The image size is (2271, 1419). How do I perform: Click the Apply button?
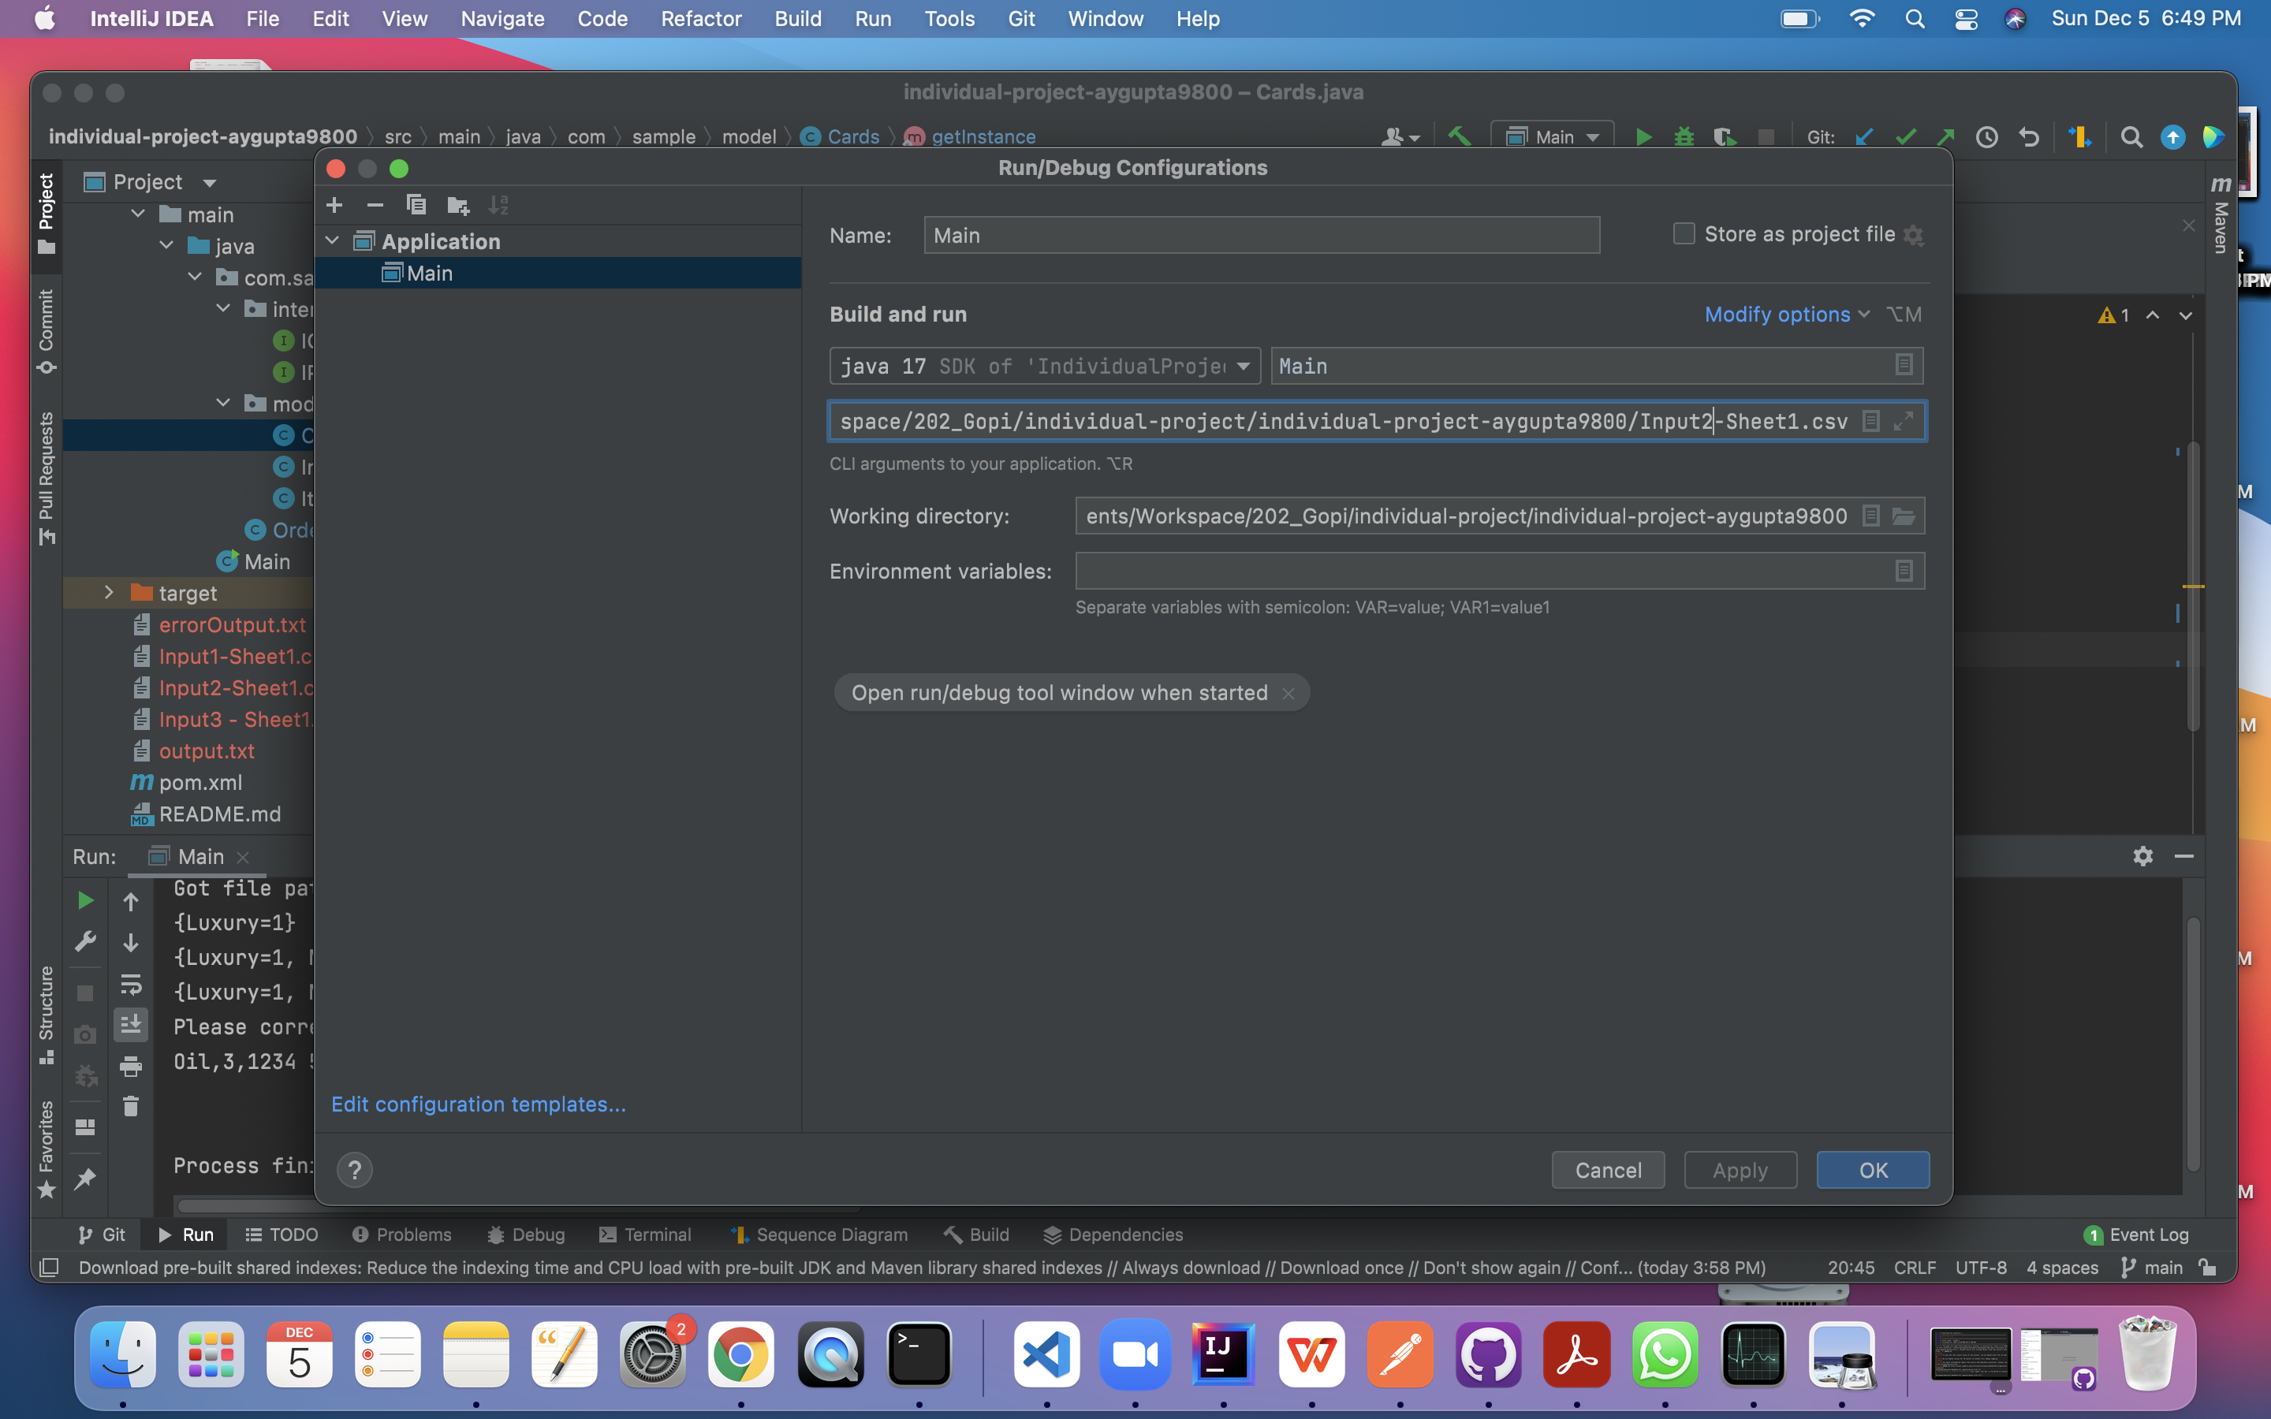click(1740, 1169)
